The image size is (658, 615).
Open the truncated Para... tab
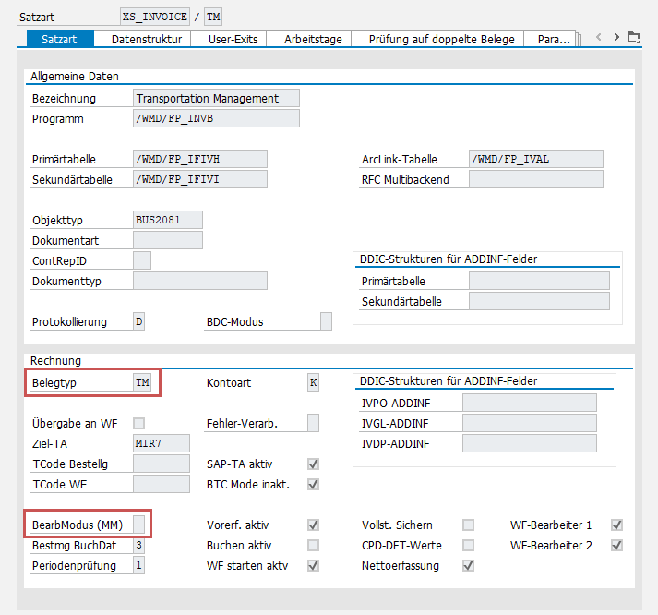point(552,39)
